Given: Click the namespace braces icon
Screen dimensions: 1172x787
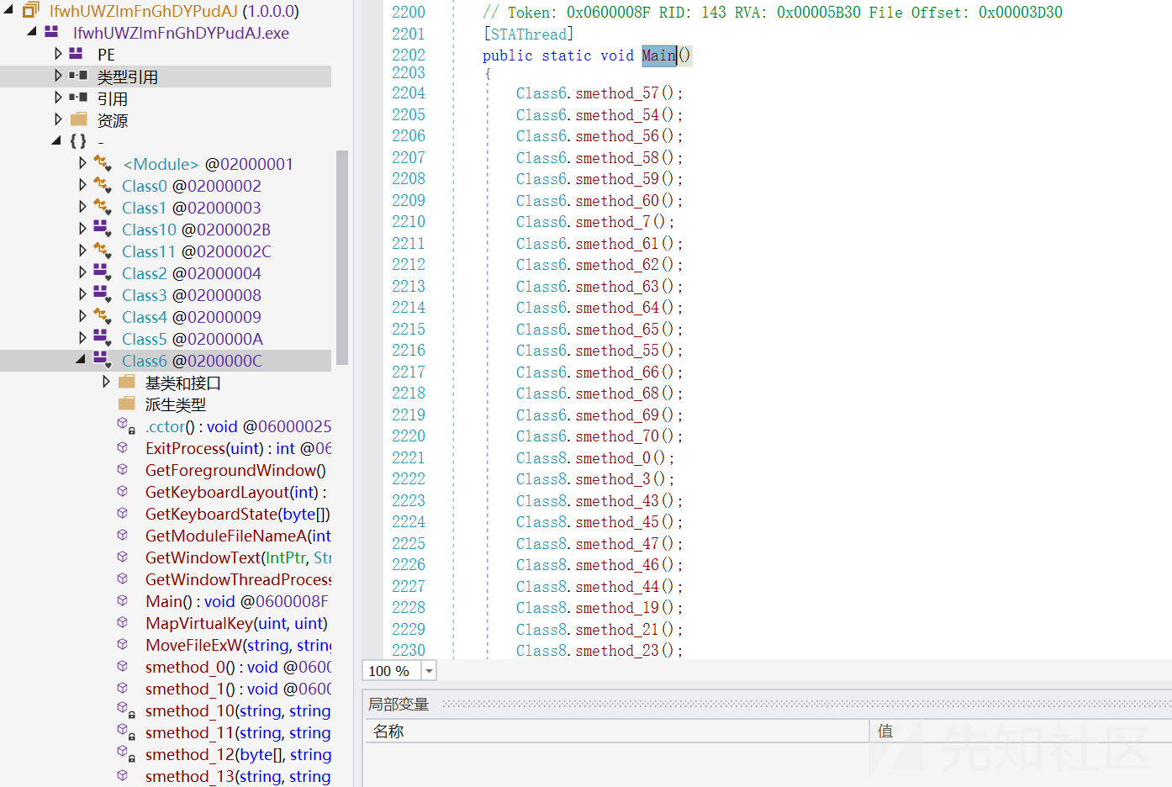Looking at the screenshot, I should [x=78, y=141].
